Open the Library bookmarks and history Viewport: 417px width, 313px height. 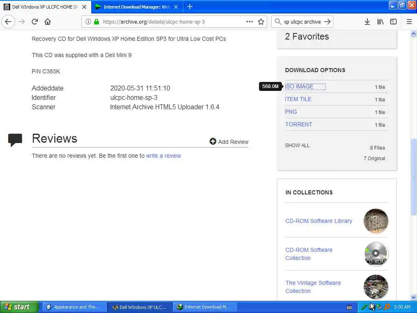380,22
